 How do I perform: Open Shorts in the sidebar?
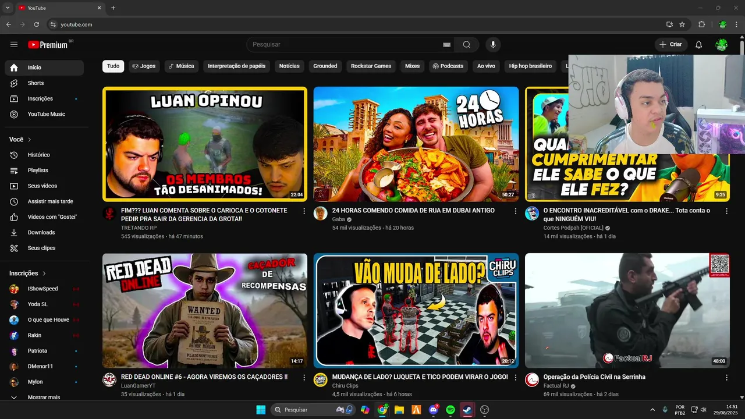pos(44,83)
